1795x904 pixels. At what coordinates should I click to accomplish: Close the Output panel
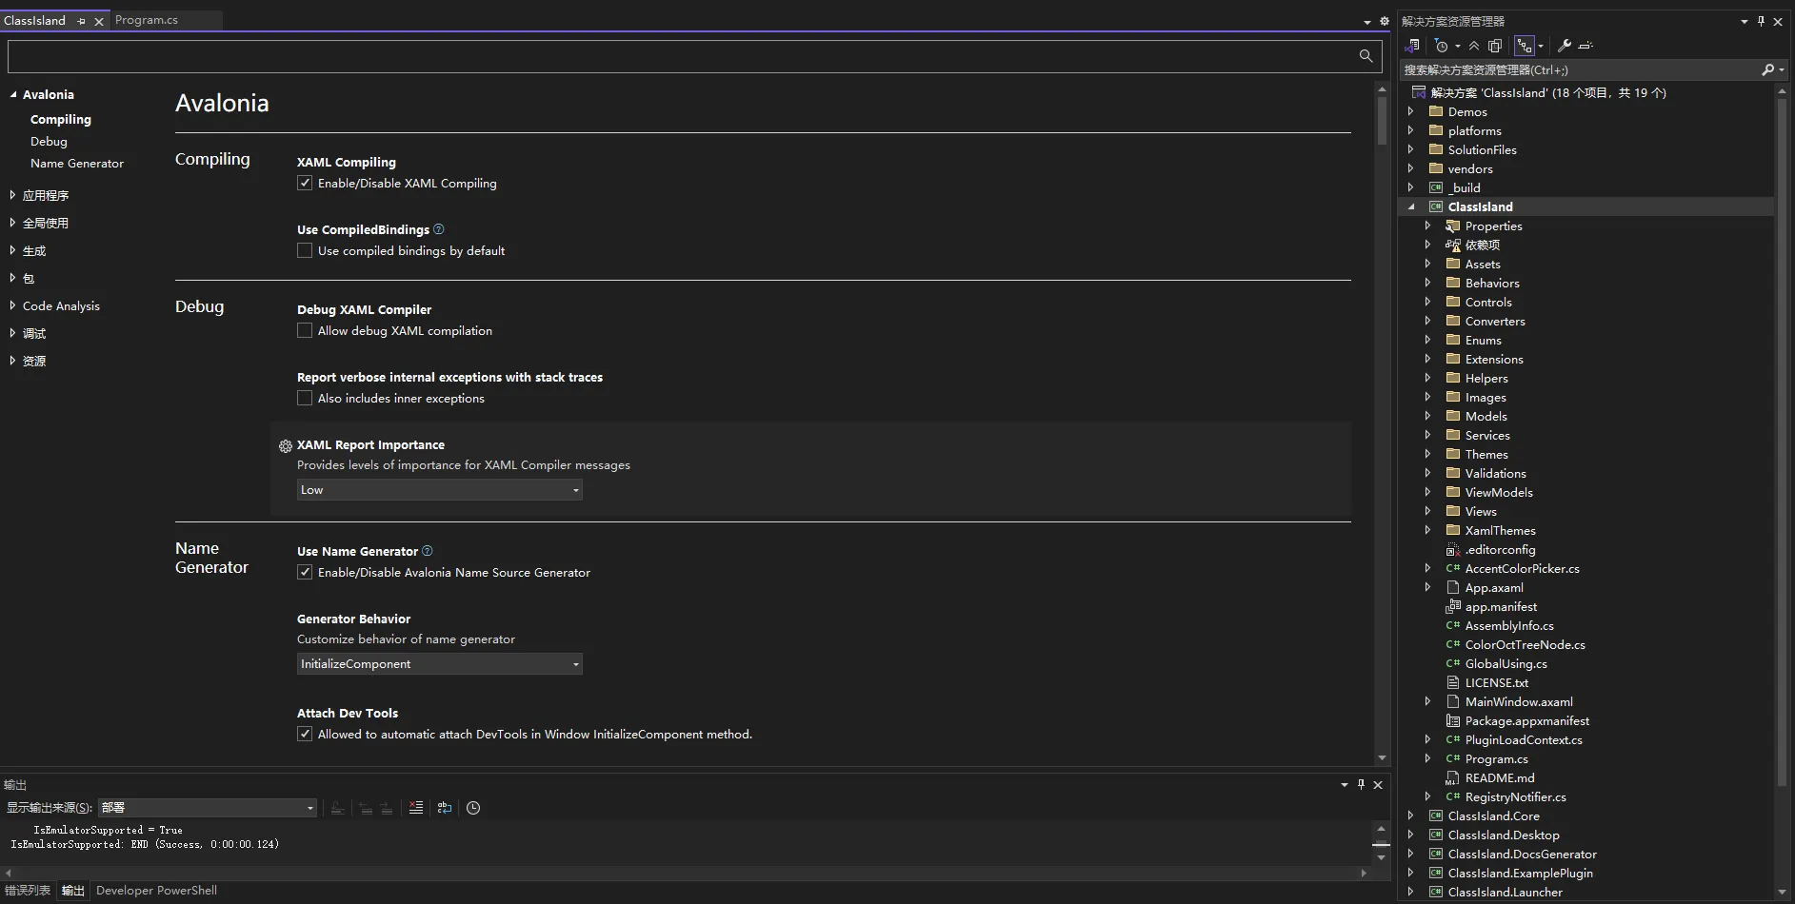pos(1378,785)
